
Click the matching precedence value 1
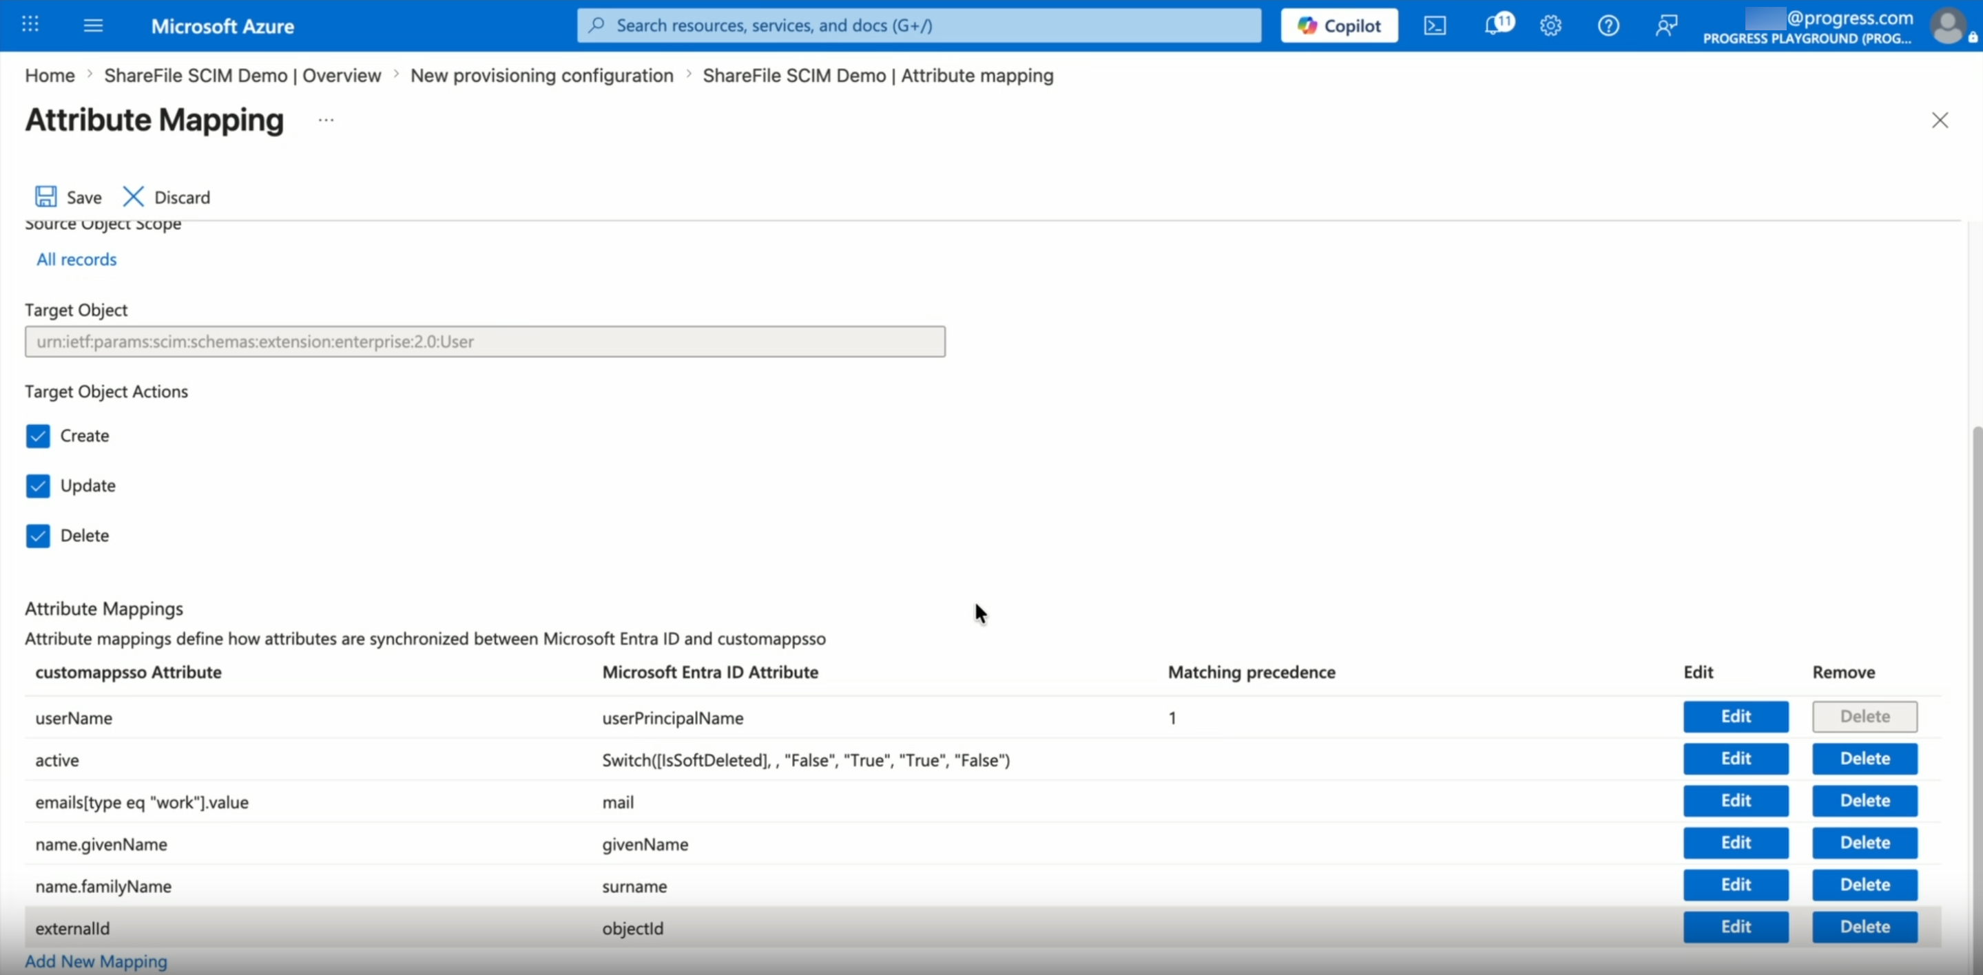tap(1172, 718)
